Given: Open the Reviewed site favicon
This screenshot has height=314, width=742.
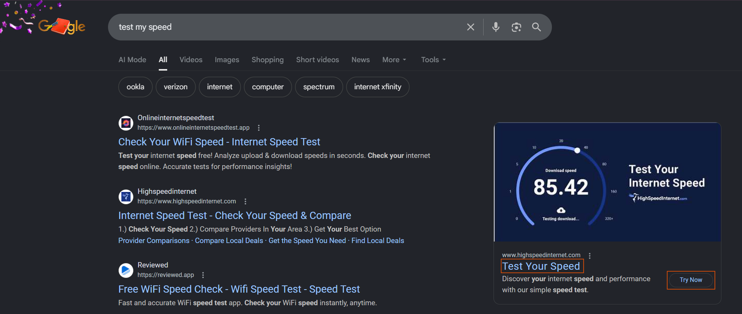Looking at the screenshot, I should (x=126, y=270).
